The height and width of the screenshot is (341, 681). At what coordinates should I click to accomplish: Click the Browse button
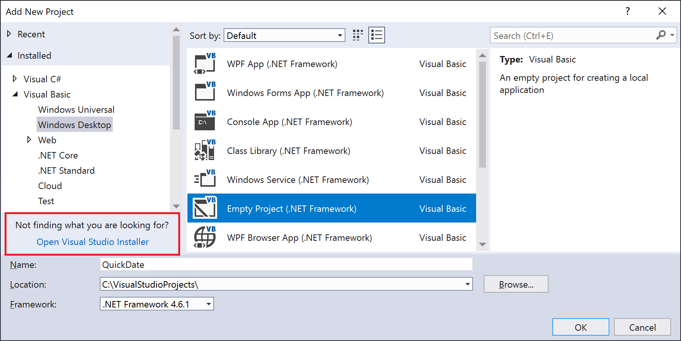(x=516, y=284)
